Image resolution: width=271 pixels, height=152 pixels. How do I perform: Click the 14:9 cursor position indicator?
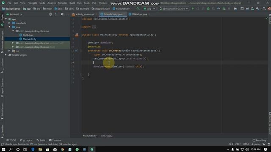[x=231, y=144]
